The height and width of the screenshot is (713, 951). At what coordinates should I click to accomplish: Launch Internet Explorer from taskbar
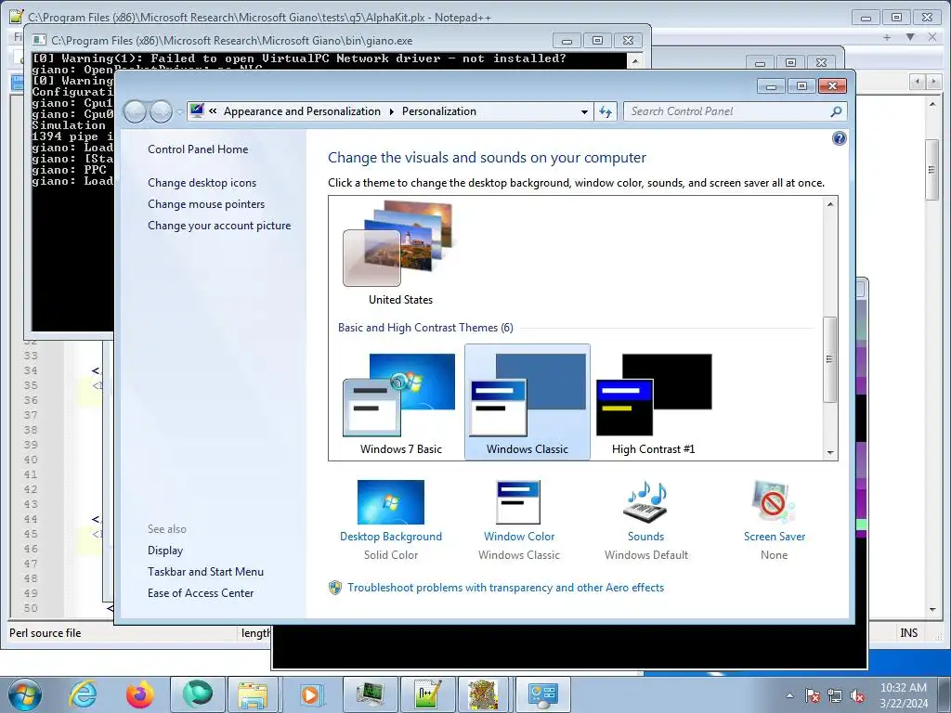click(83, 694)
